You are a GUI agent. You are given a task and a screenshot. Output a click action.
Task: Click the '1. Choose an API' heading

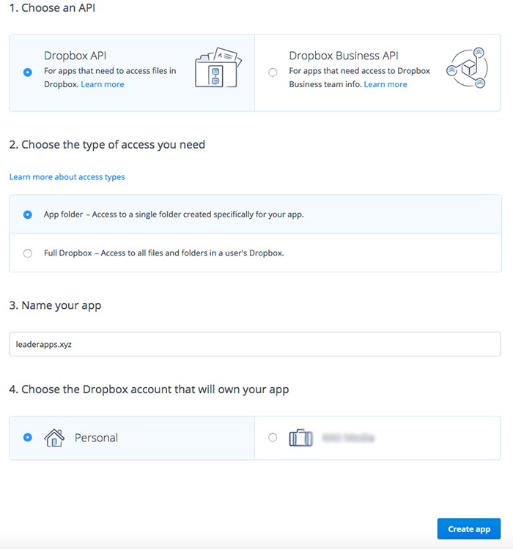[52, 8]
